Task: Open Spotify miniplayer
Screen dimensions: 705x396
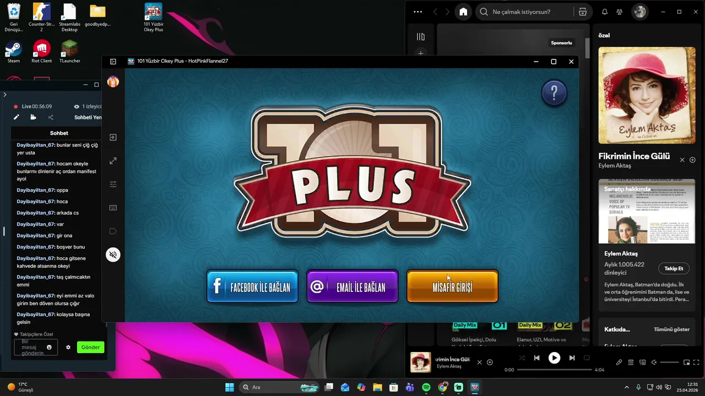Action: [x=686, y=362]
